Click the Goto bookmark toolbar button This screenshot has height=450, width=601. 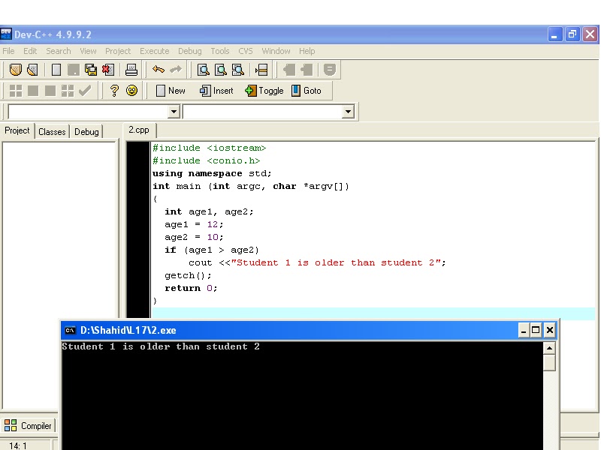pyautogui.click(x=307, y=91)
